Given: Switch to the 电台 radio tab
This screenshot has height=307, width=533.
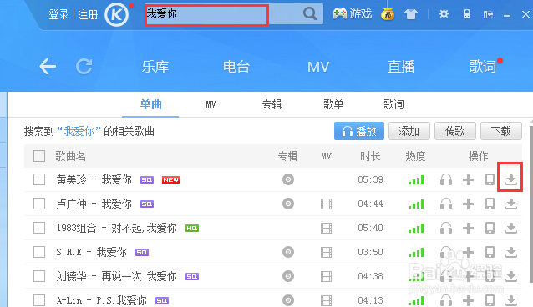Looking at the screenshot, I should pyautogui.click(x=236, y=67).
